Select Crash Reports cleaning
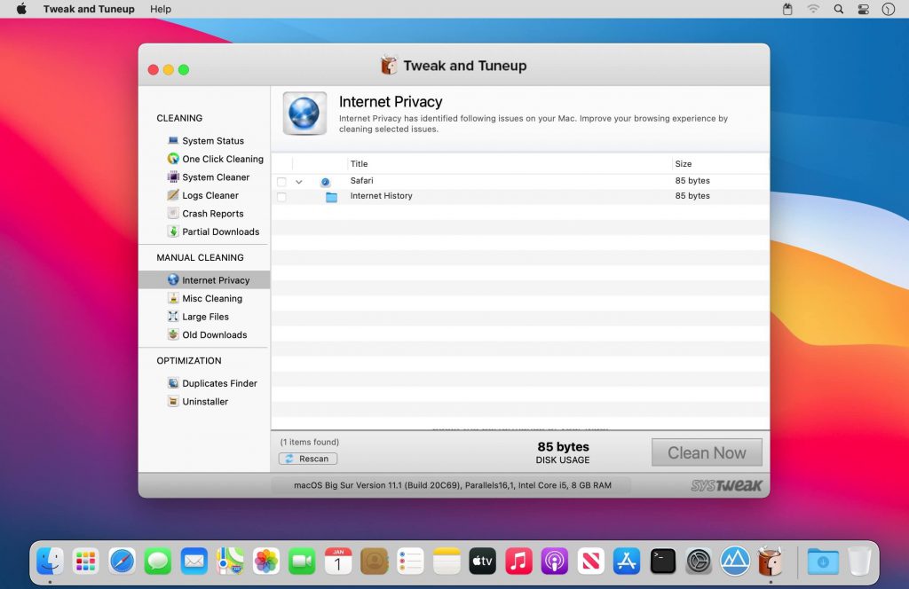The width and height of the screenshot is (909, 589). [212, 213]
